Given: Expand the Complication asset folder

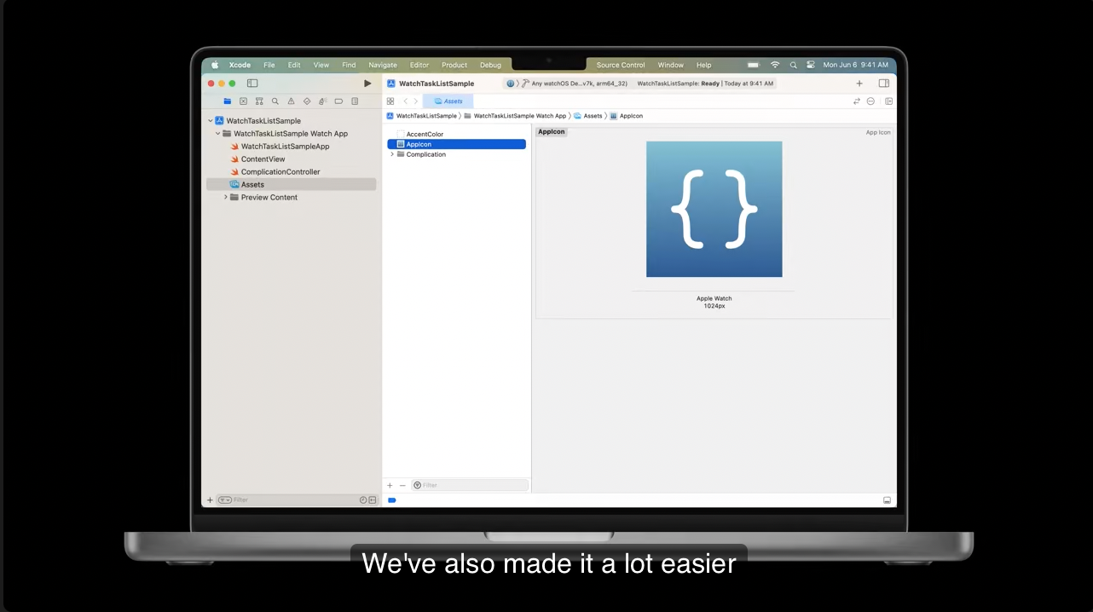Looking at the screenshot, I should [392, 154].
